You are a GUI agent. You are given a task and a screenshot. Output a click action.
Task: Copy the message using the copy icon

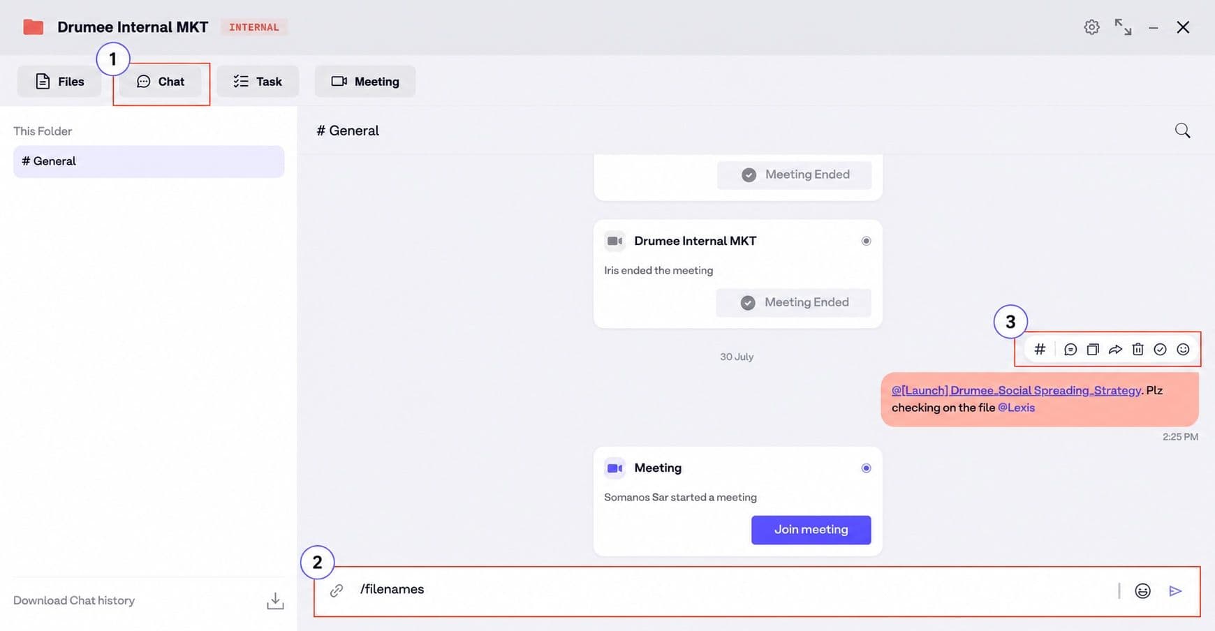[1093, 349]
